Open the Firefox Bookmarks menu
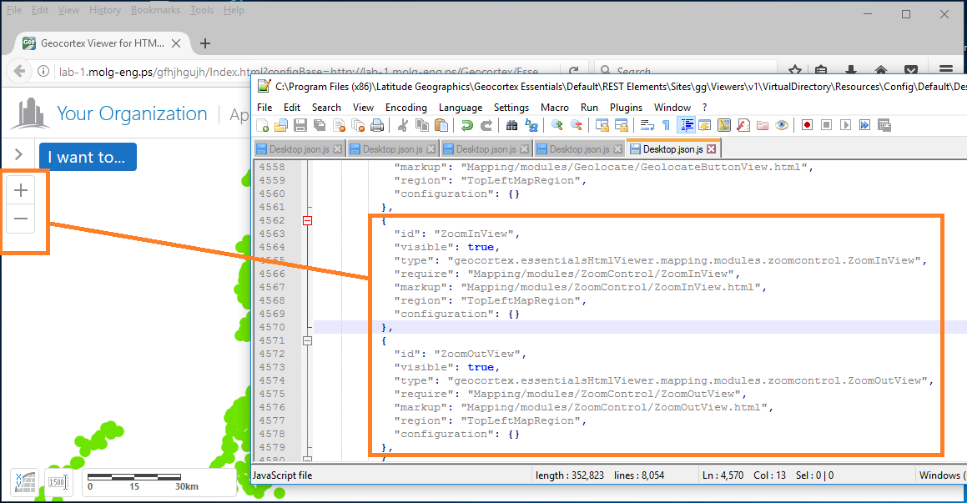Viewport: 967px width, 503px height. click(x=155, y=10)
